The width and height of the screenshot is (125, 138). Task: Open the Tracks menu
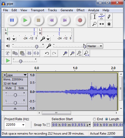click(x=52, y=10)
